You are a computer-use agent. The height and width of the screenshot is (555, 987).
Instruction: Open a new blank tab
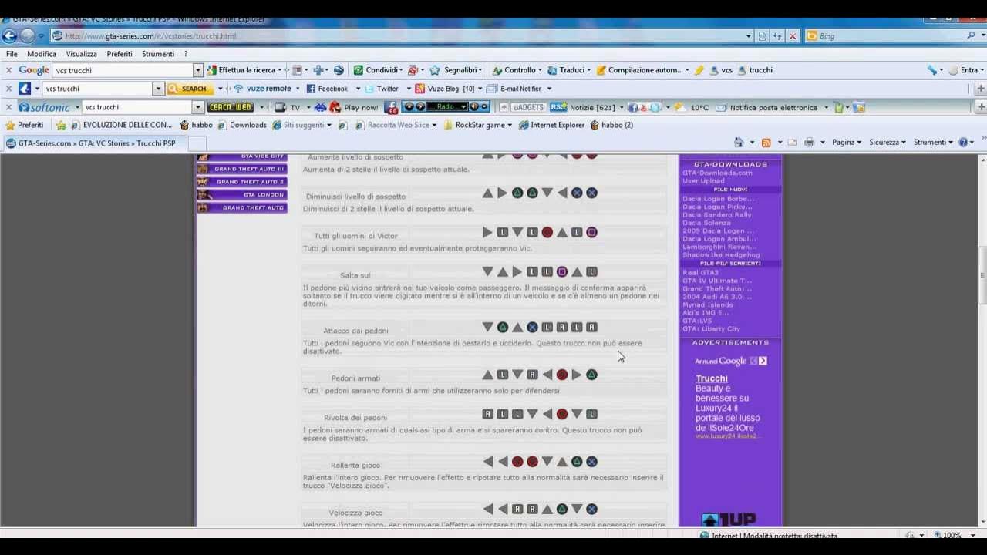[197, 143]
